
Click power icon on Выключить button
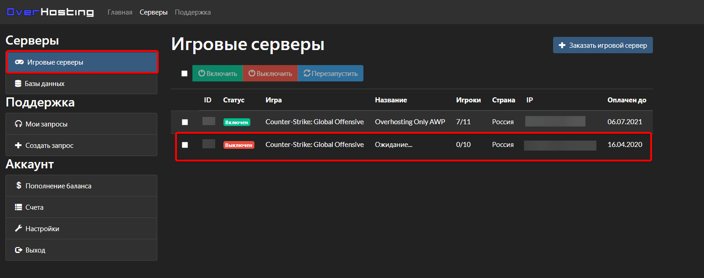(252, 73)
